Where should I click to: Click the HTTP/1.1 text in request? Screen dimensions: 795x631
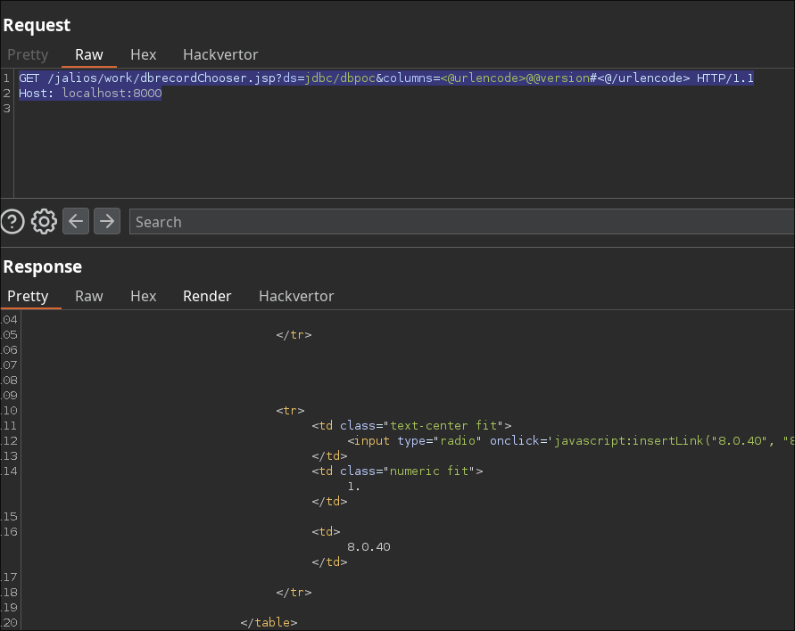click(725, 78)
